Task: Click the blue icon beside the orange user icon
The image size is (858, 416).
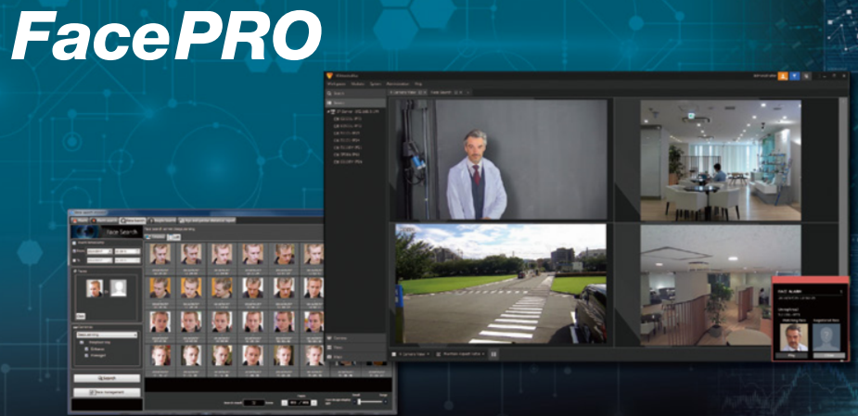Action: coord(795,76)
